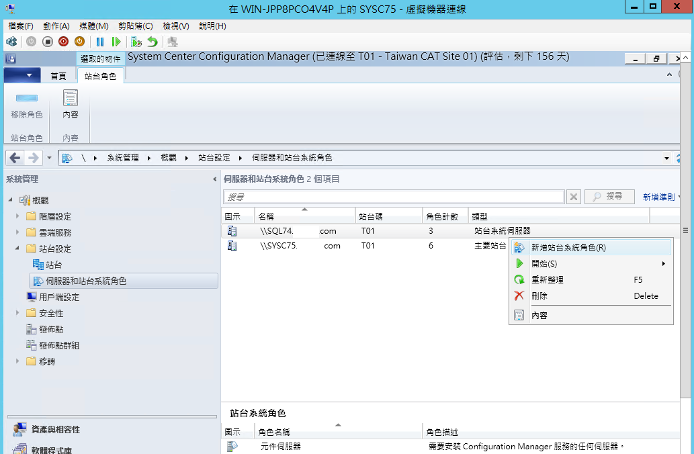Open the address bar dropdown arrow
This screenshot has height=454, width=694.
coord(666,158)
